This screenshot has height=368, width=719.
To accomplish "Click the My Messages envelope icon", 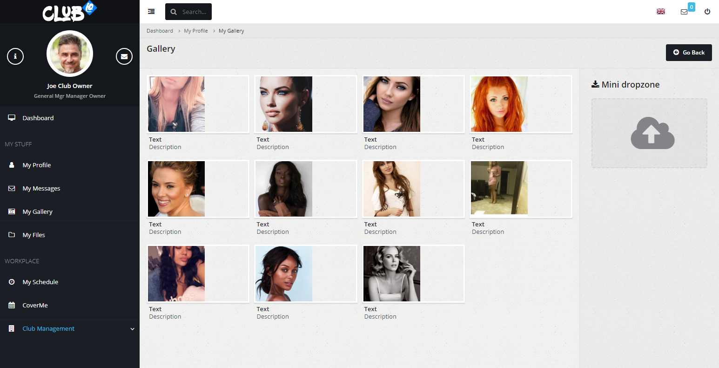I will pos(12,188).
